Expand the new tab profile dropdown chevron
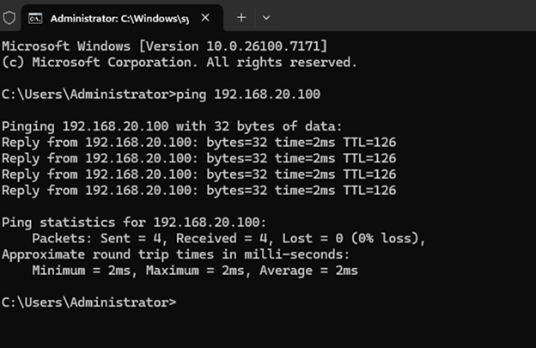Viewport: 536px width, 348px height. click(x=266, y=17)
